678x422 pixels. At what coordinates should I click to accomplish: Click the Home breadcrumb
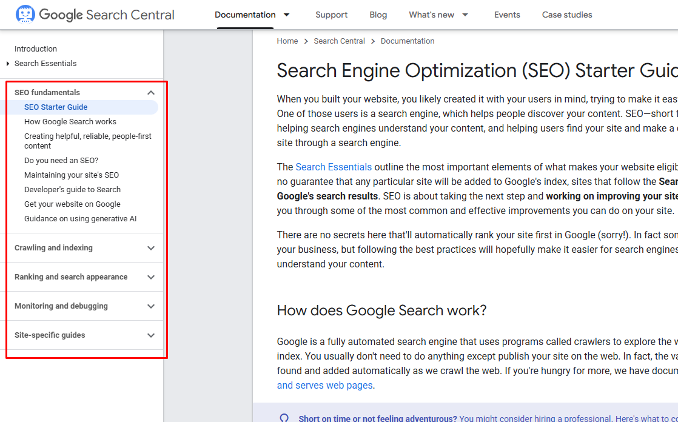coord(287,41)
